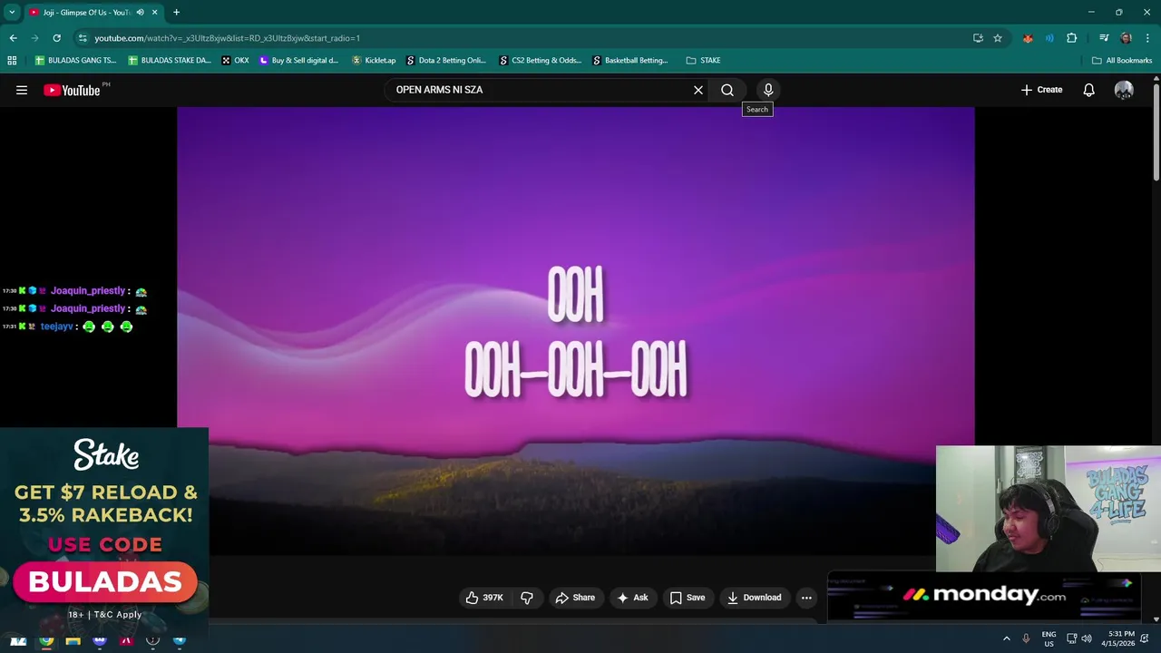Clear the search box with X
The height and width of the screenshot is (653, 1161).
698,90
